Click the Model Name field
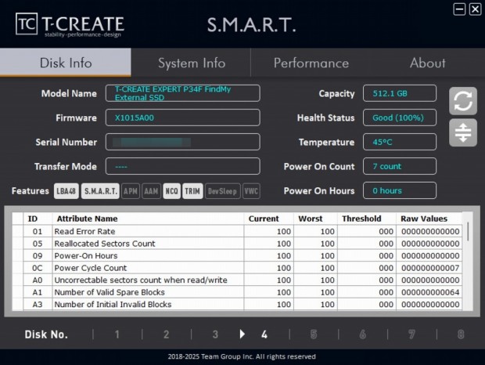 pos(182,93)
